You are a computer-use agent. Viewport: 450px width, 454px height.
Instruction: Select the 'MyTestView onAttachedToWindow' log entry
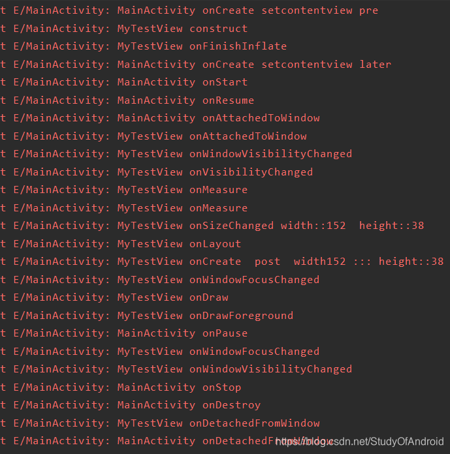click(x=153, y=136)
